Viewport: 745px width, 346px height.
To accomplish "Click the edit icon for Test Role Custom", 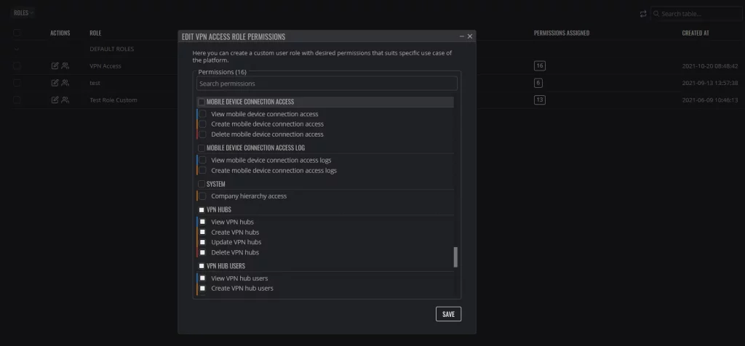I will point(55,100).
